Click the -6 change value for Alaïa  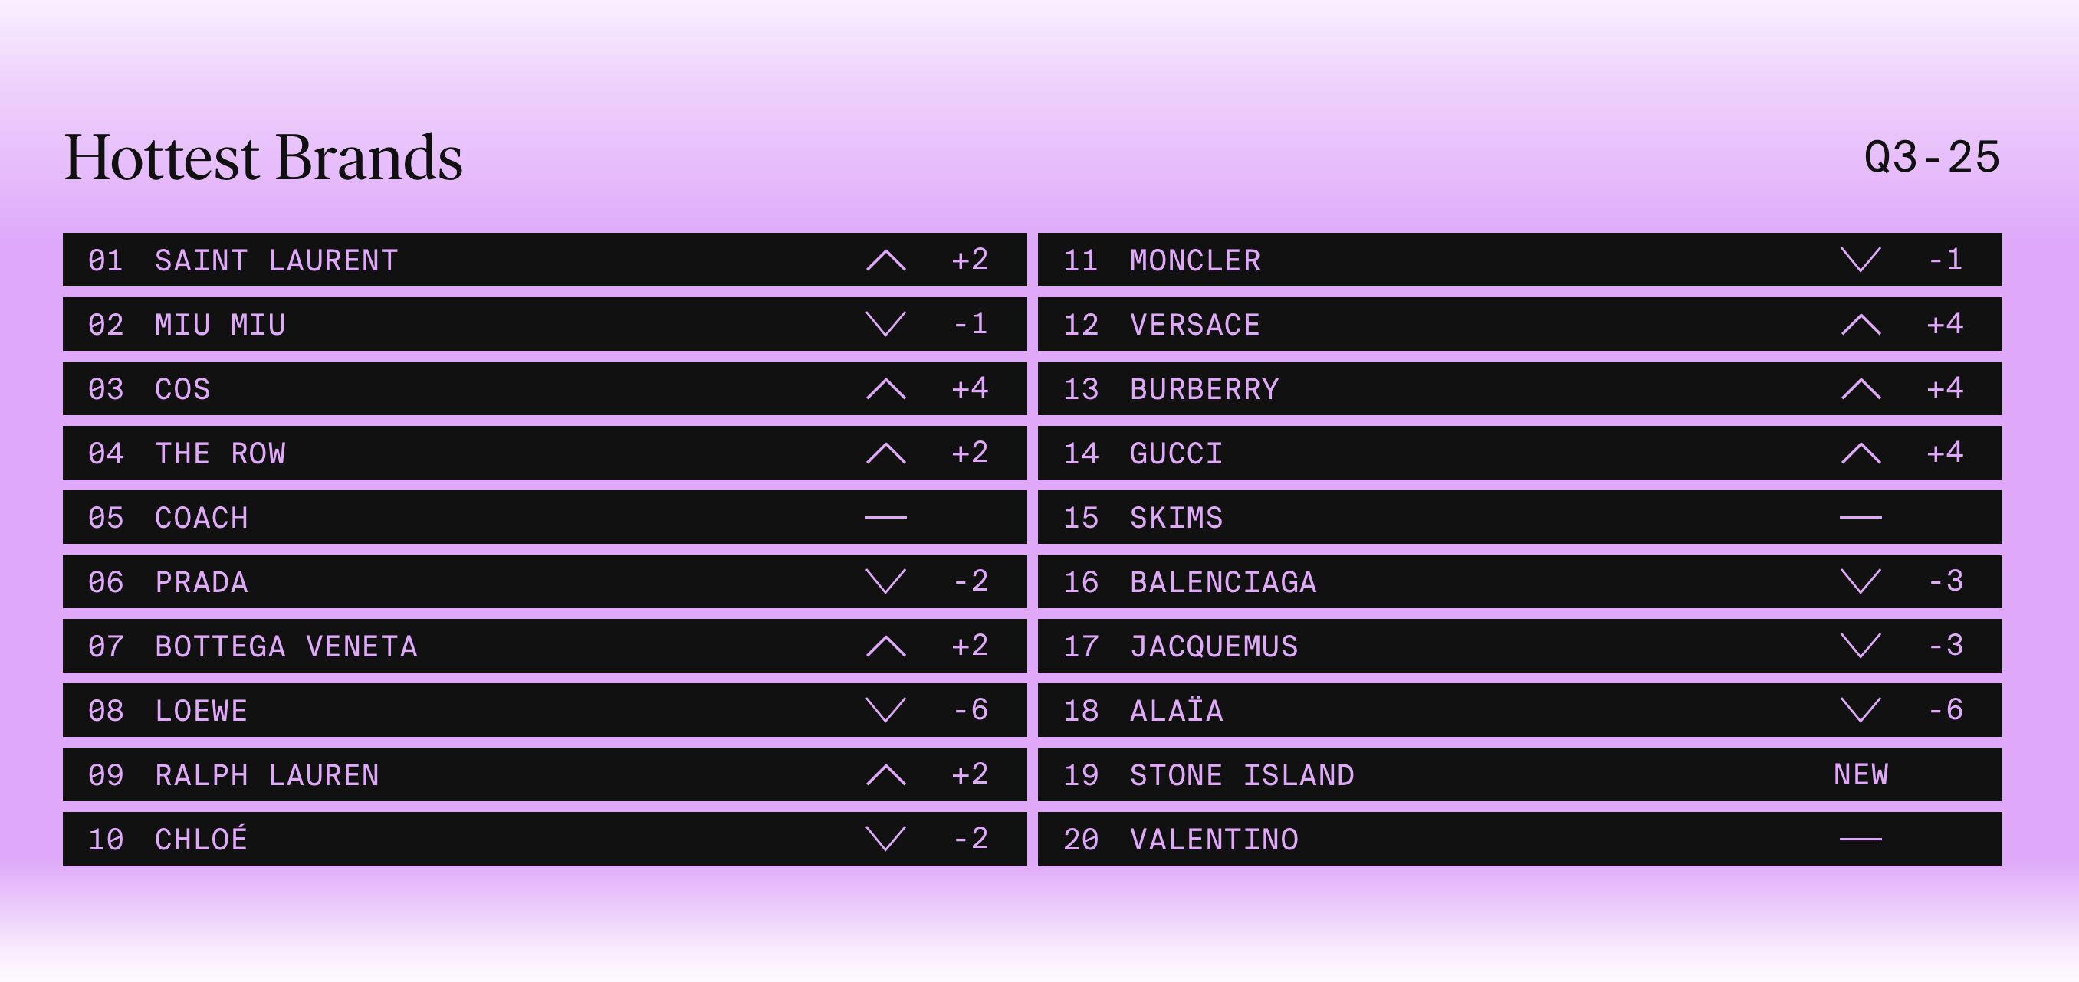(x=1945, y=710)
